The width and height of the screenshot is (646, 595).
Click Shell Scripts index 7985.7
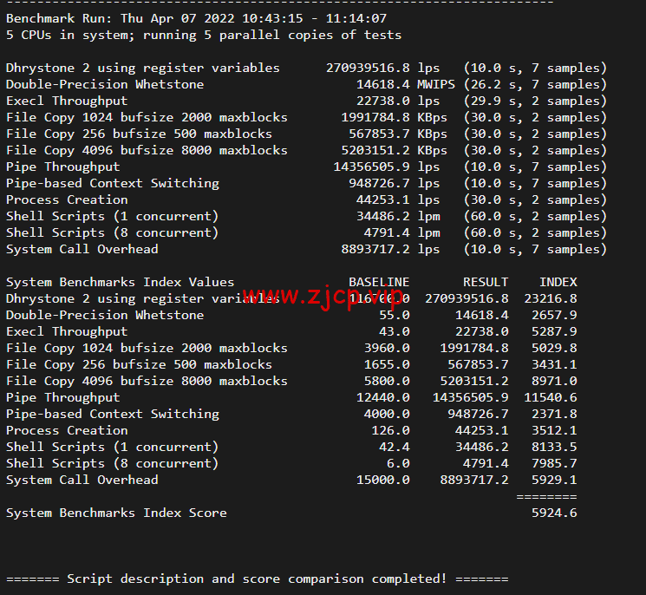(554, 463)
